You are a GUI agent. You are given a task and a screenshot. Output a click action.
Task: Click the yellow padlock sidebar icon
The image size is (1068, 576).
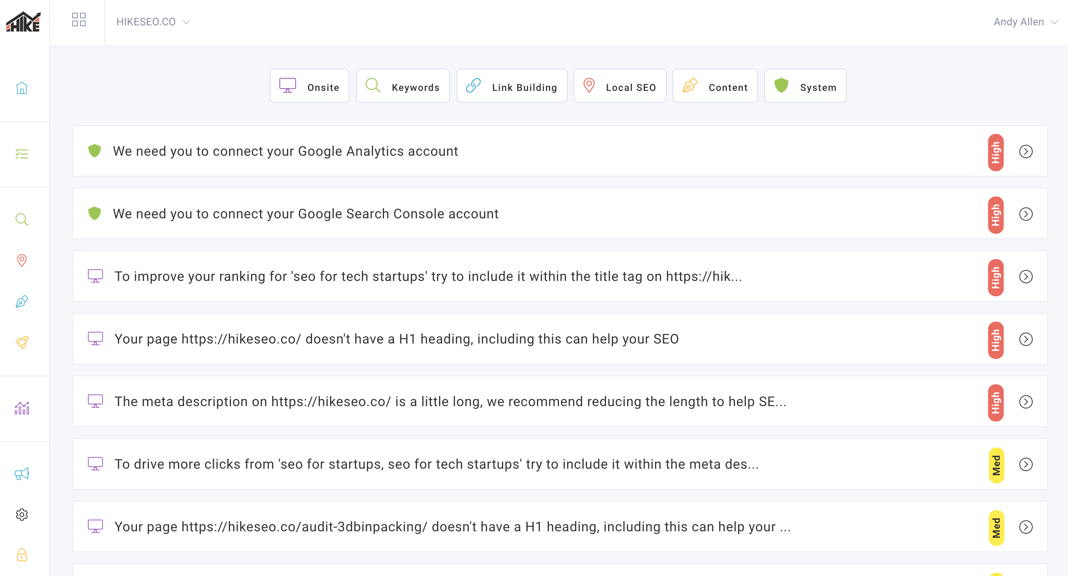[22, 555]
